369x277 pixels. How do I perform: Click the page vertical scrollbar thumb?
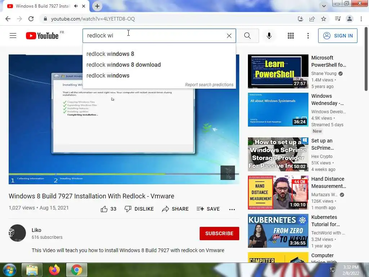pyautogui.click(x=366, y=59)
